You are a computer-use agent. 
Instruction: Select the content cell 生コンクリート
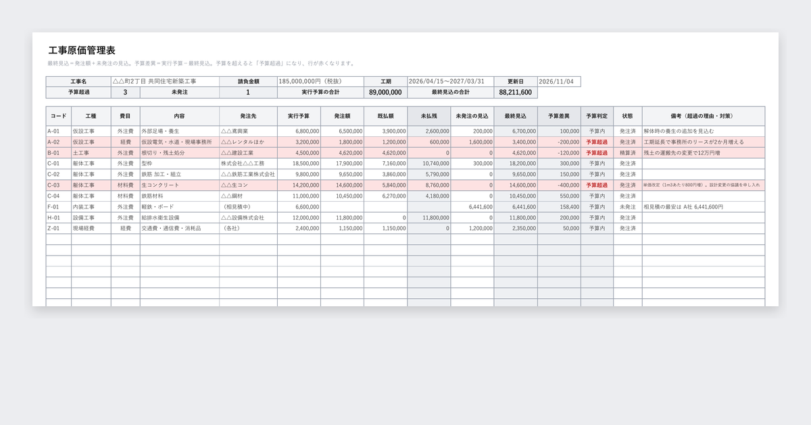(x=179, y=185)
